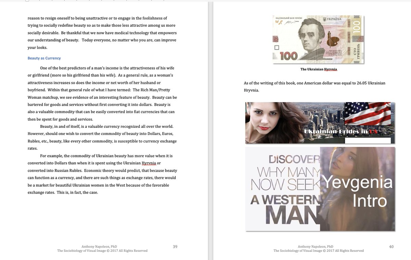Click the copyright footer line on page 39

point(102,251)
